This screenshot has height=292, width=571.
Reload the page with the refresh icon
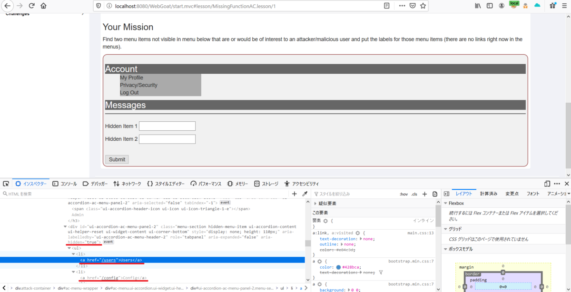point(32,6)
